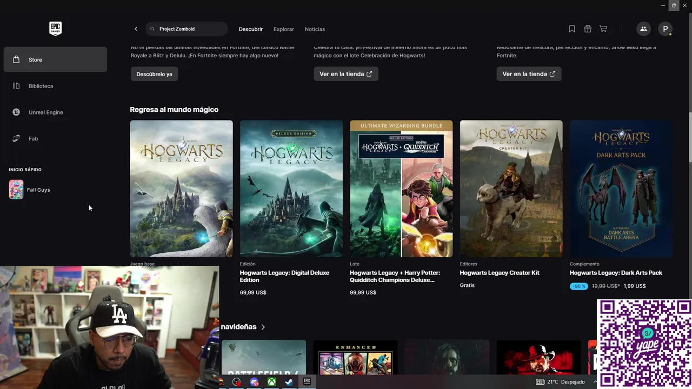This screenshot has width=692, height=389.
Task: Open the Ultimate Wizarding Bundle cover
Action: 401,189
